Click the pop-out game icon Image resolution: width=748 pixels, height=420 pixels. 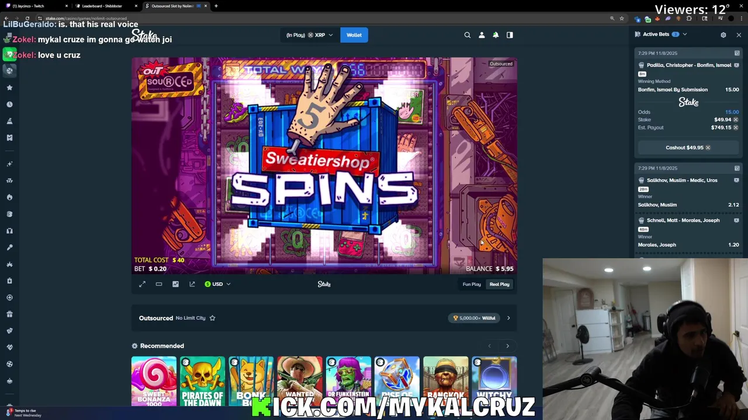point(192,284)
